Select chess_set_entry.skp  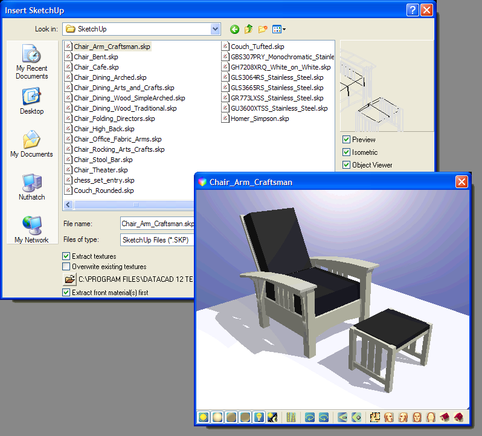(x=100, y=180)
